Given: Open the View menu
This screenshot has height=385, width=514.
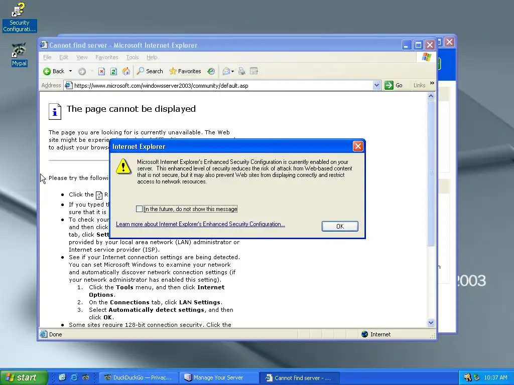Looking at the screenshot, I should (x=82, y=57).
